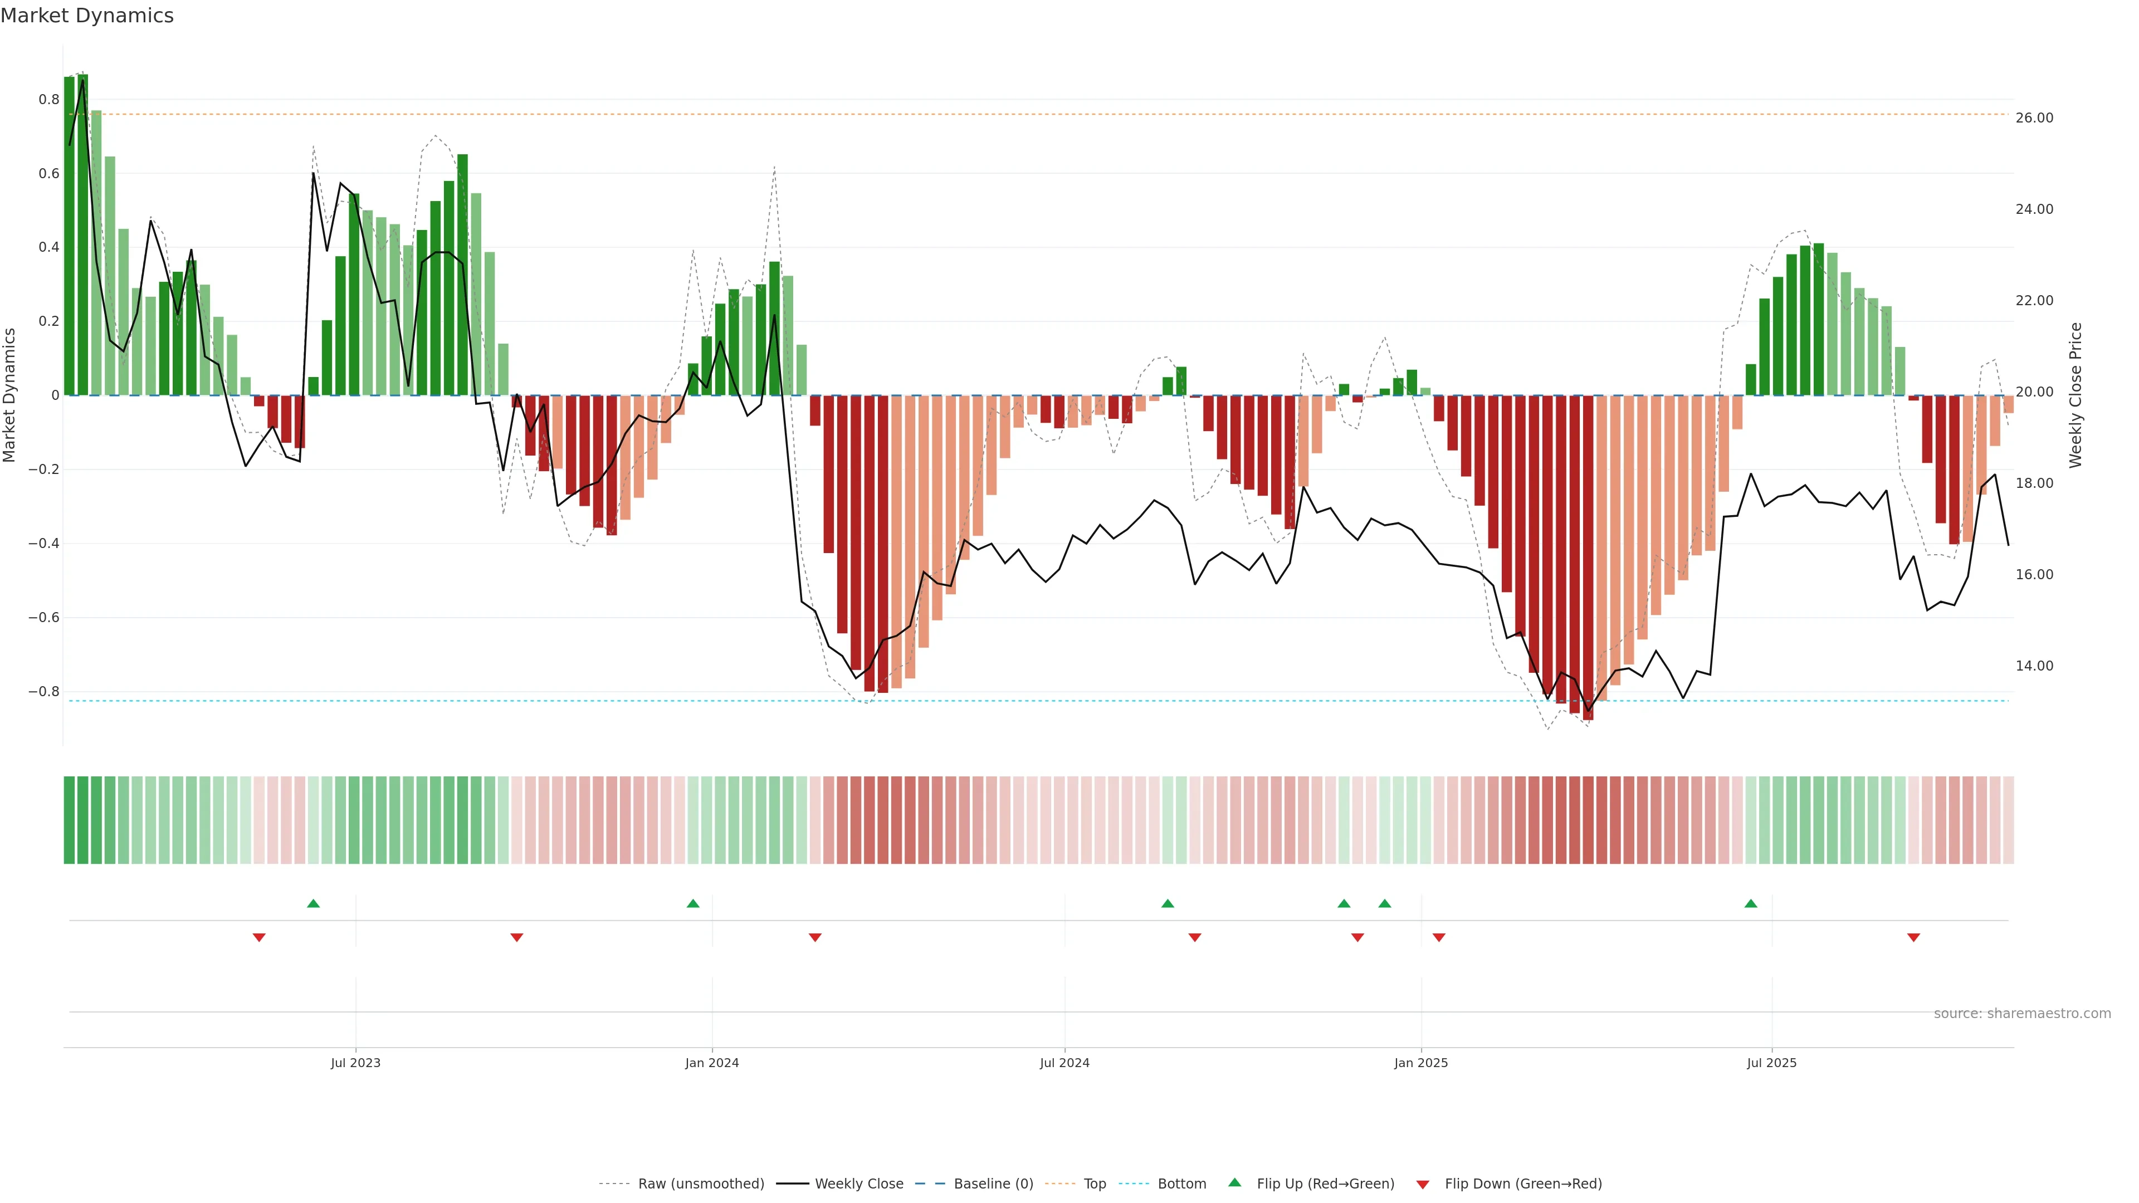Click the last red flip-down marker after Jul 2025
2139x1203 pixels.
tap(1913, 937)
